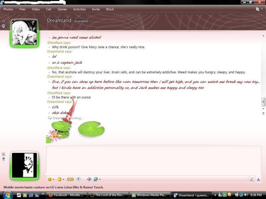Viewport: 266px width, 199px height.
Task: Click the volume speaker tray icon
Action: coord(246,195)
